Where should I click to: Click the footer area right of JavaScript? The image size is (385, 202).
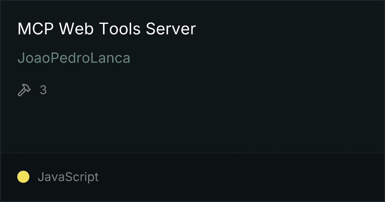tap(240, 177)
